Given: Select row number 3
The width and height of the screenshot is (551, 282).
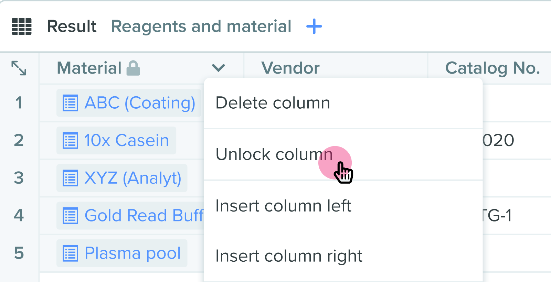Looking at the screenshot, I should pos(19,178).
